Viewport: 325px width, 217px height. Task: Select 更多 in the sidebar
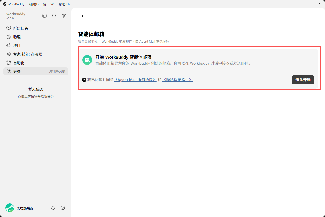point(36,71)
